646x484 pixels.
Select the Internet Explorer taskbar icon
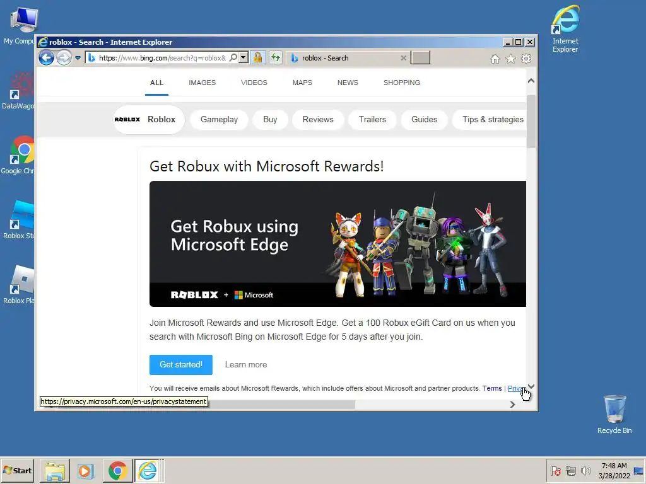pos(148,471)
